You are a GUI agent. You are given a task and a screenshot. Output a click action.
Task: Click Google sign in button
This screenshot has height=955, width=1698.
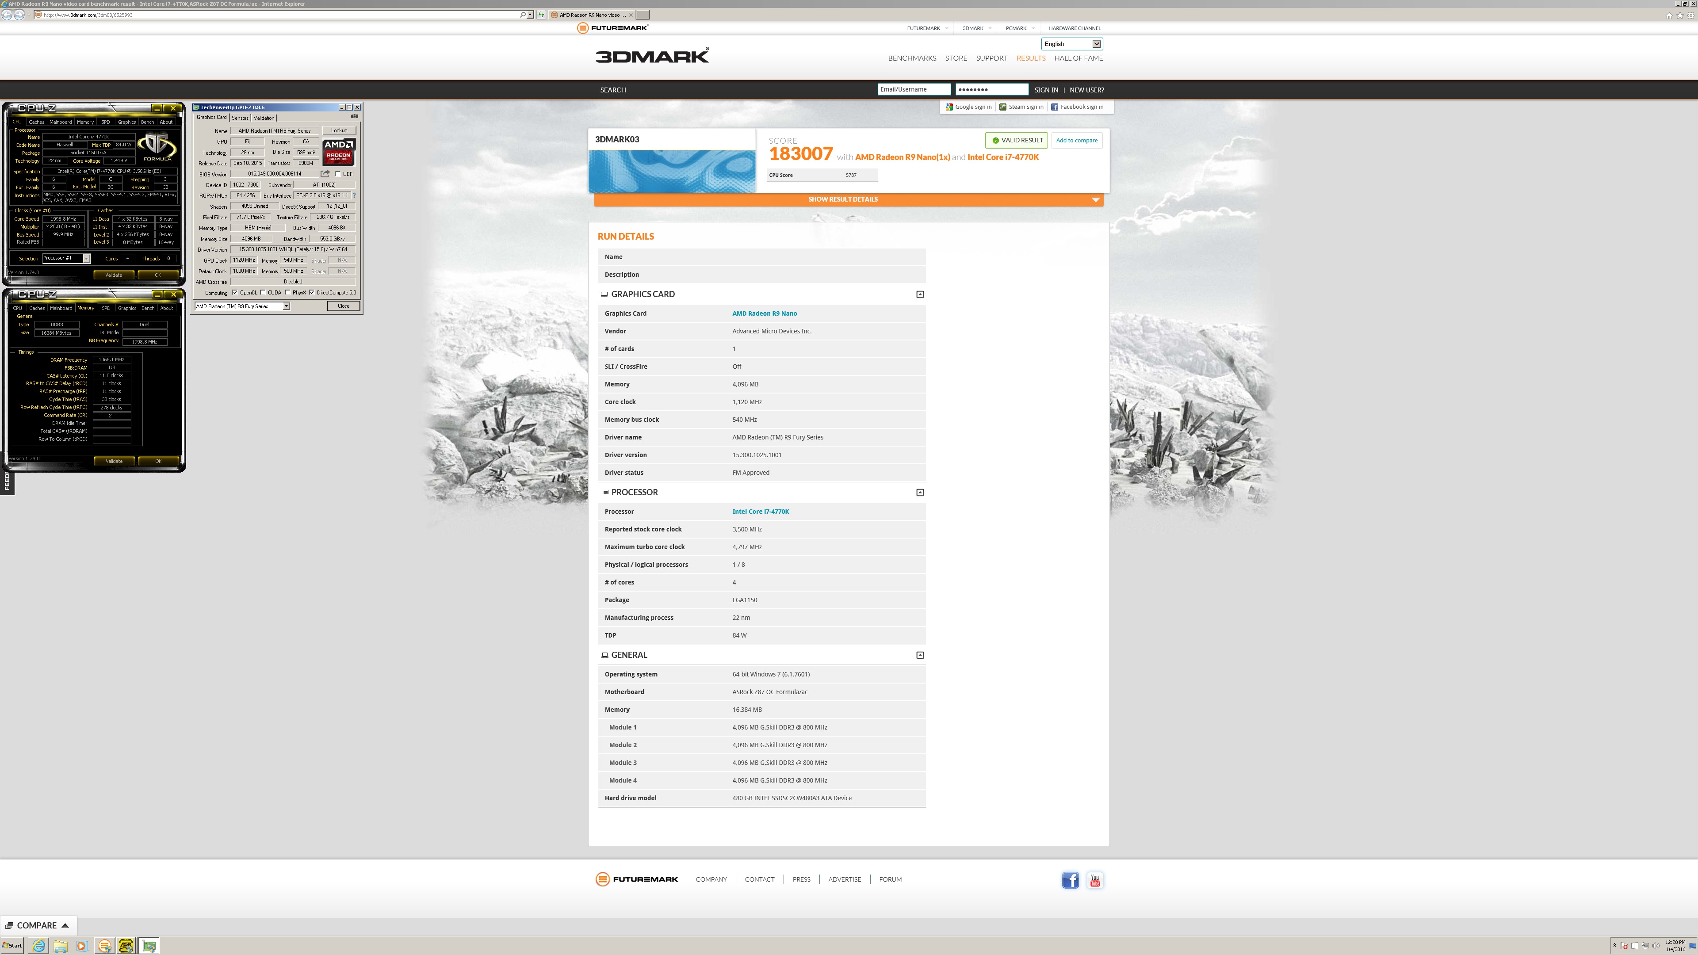coord(968,107)
